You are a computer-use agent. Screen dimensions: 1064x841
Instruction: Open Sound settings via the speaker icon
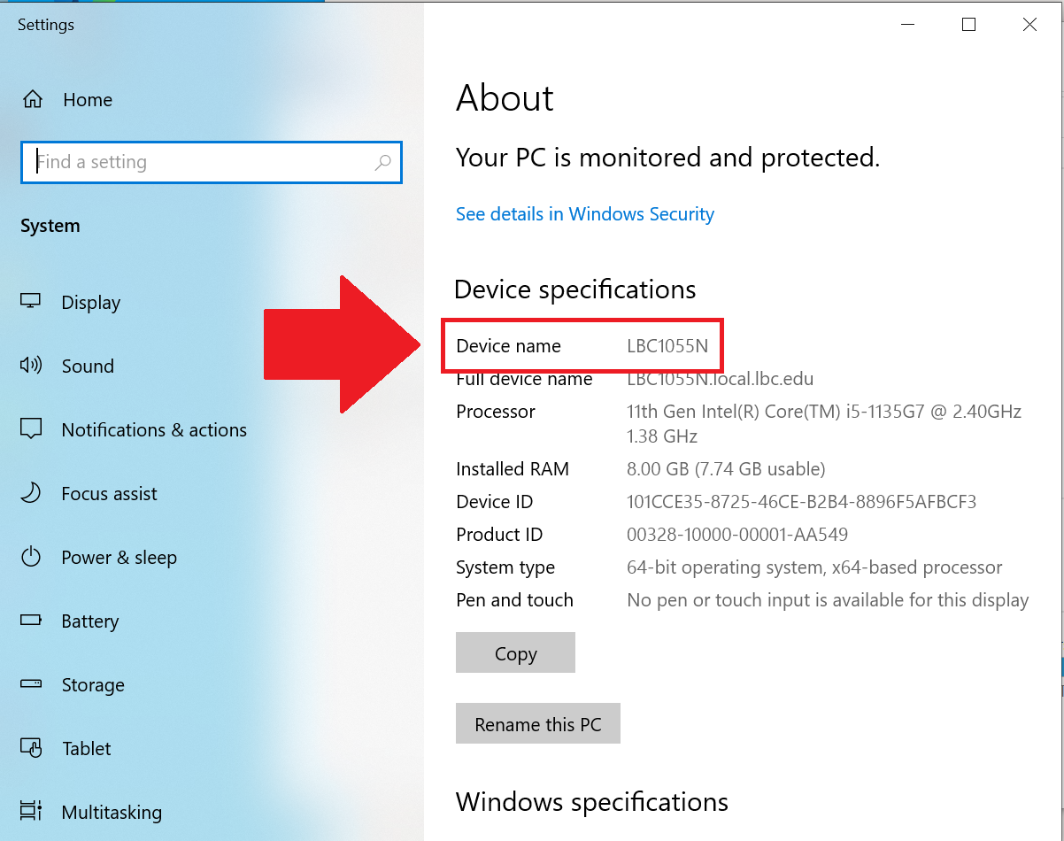point(30,366)
